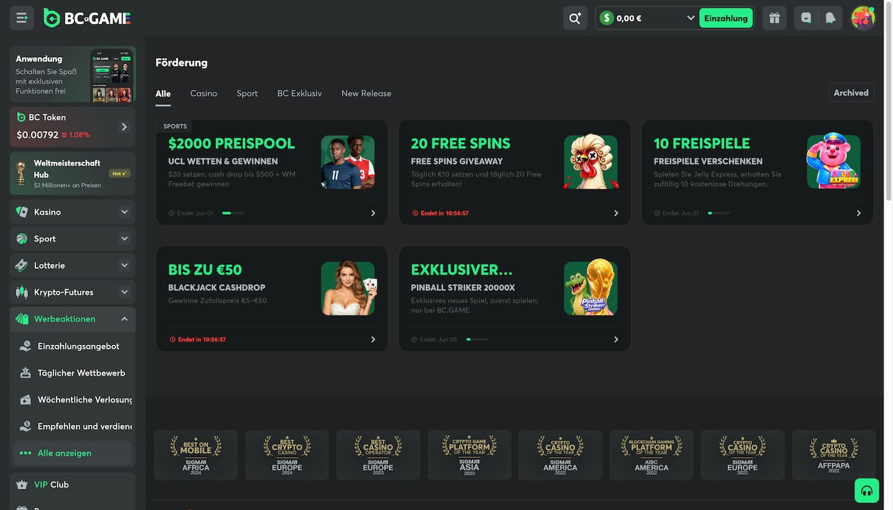This screenshot has height=510, width=893.
Task: Click the chicken Free Spins thumbnail
Action: (x=590, y=162)
